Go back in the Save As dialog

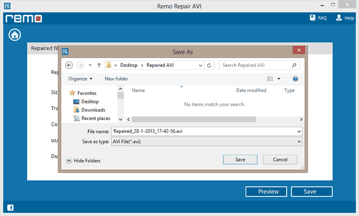click(69, 65)
